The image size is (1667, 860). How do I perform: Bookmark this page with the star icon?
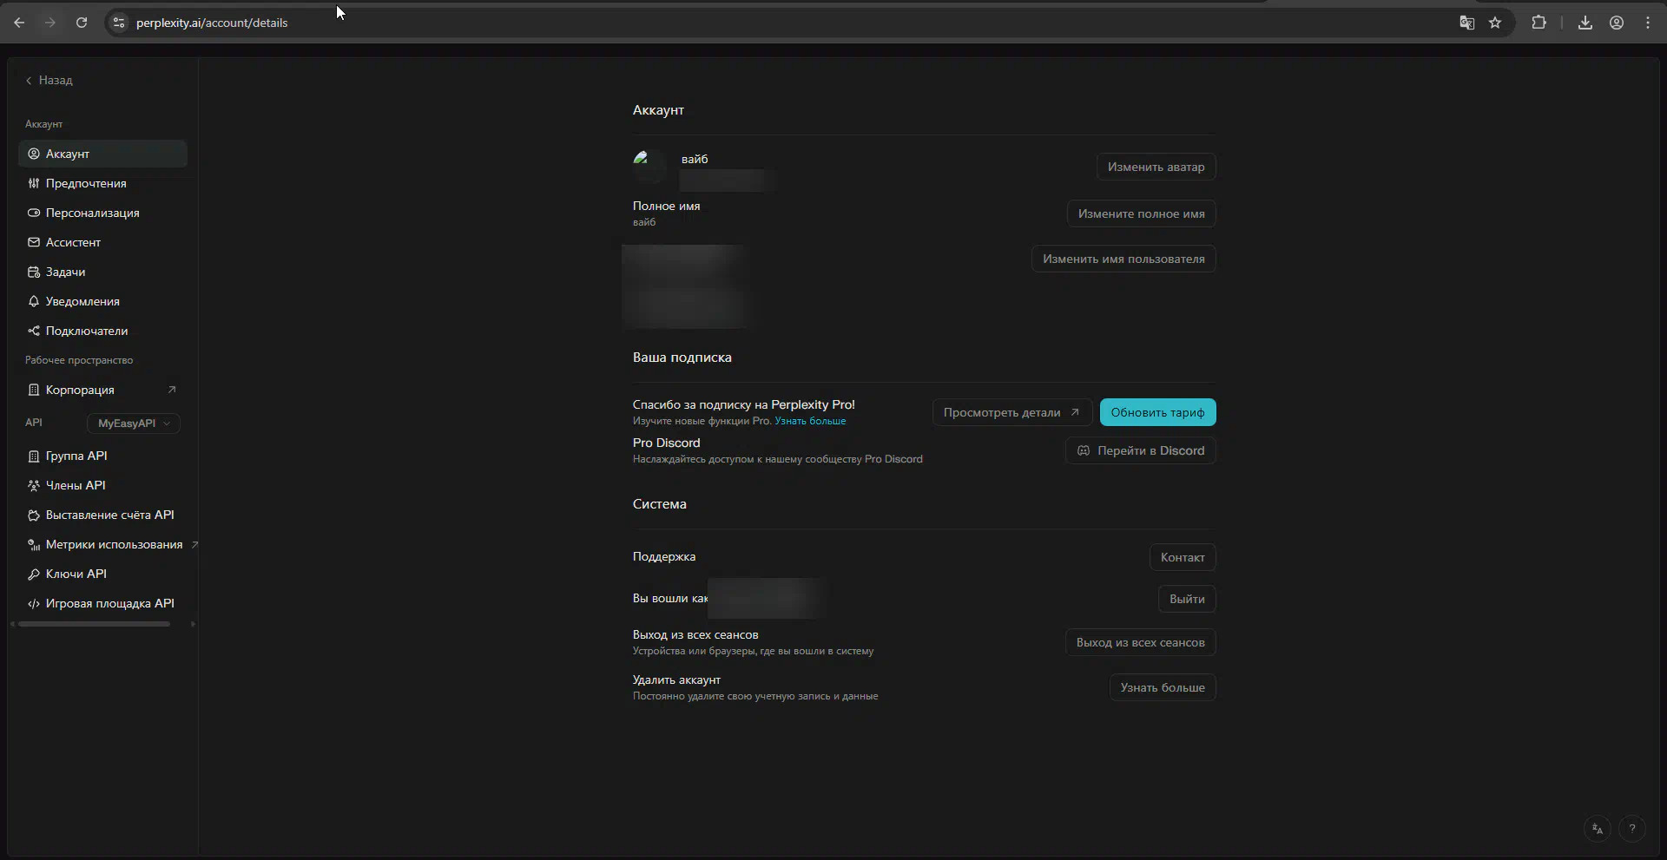pyautogui.click(x=1495, y=23)
